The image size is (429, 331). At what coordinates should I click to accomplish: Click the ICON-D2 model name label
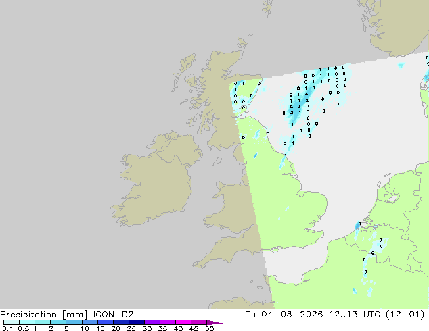tap(113, 315)
